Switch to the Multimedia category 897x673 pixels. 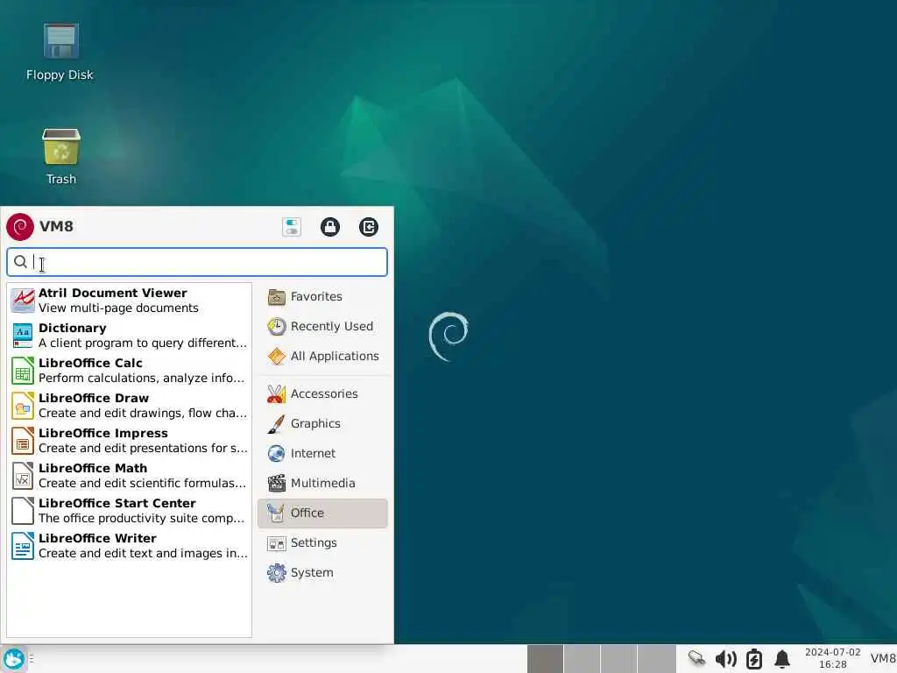[322, 483]
